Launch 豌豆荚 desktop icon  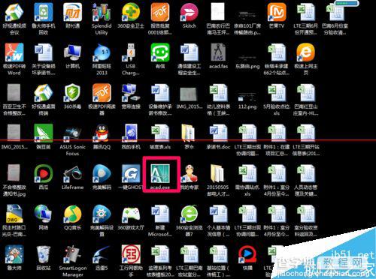(x=44, y=133)
